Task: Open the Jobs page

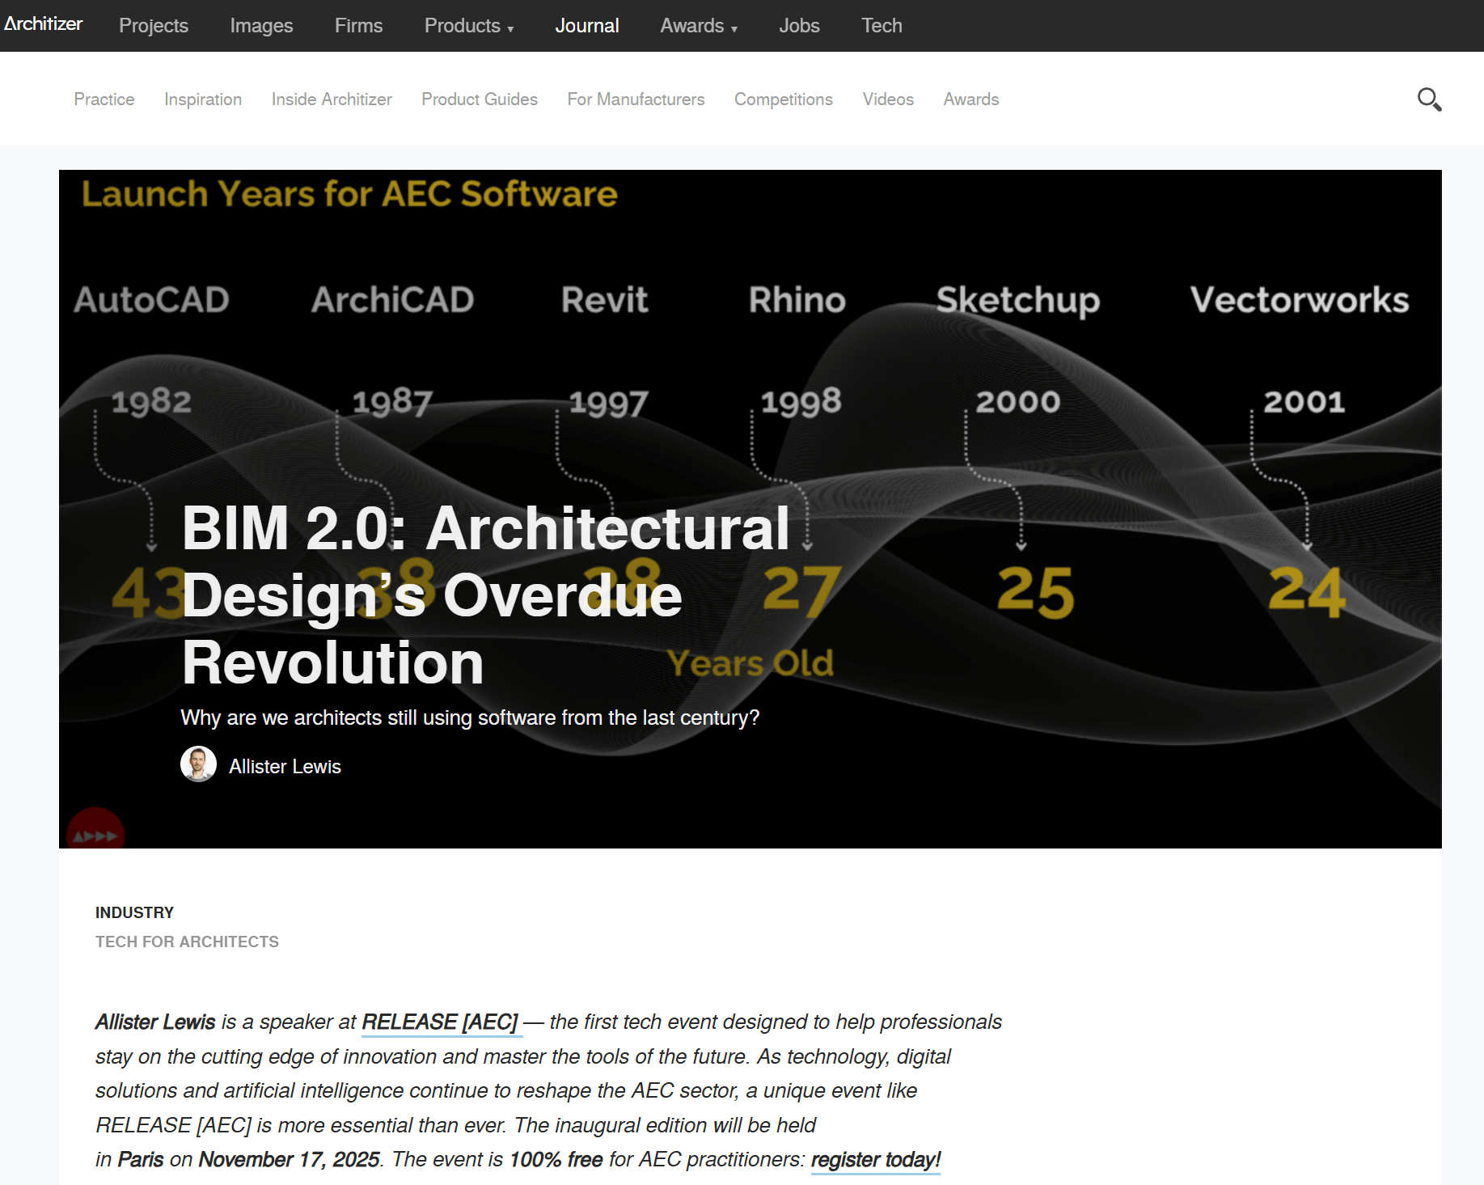Action: point(799,26)
